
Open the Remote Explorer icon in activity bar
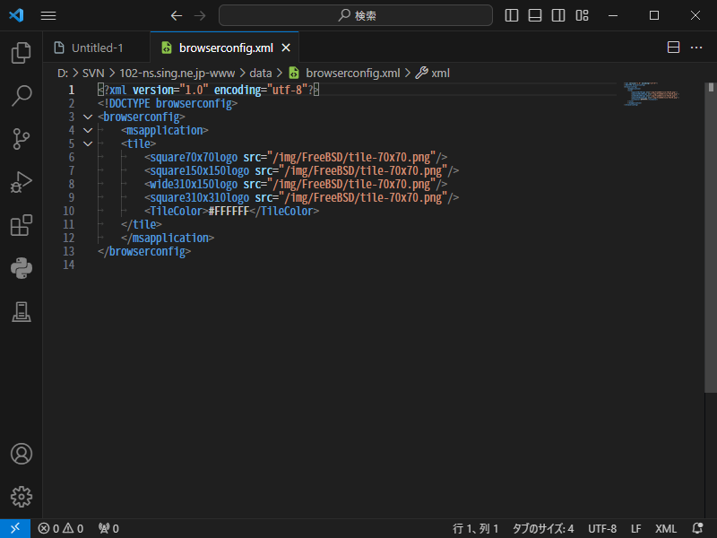[x=21, y=312]
